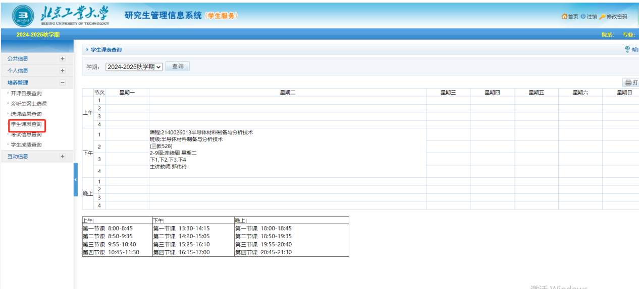Click the Beijing University of Technology logo
Viewport: 639px width, 289px height.
(61, 15)
